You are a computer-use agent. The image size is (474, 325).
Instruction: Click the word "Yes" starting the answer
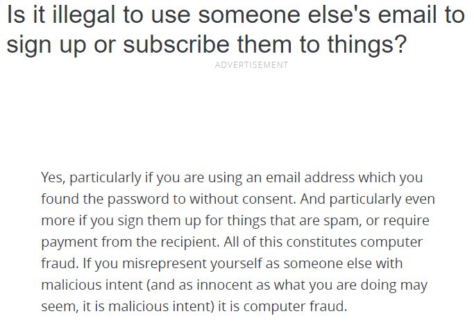tap(53, 177)
